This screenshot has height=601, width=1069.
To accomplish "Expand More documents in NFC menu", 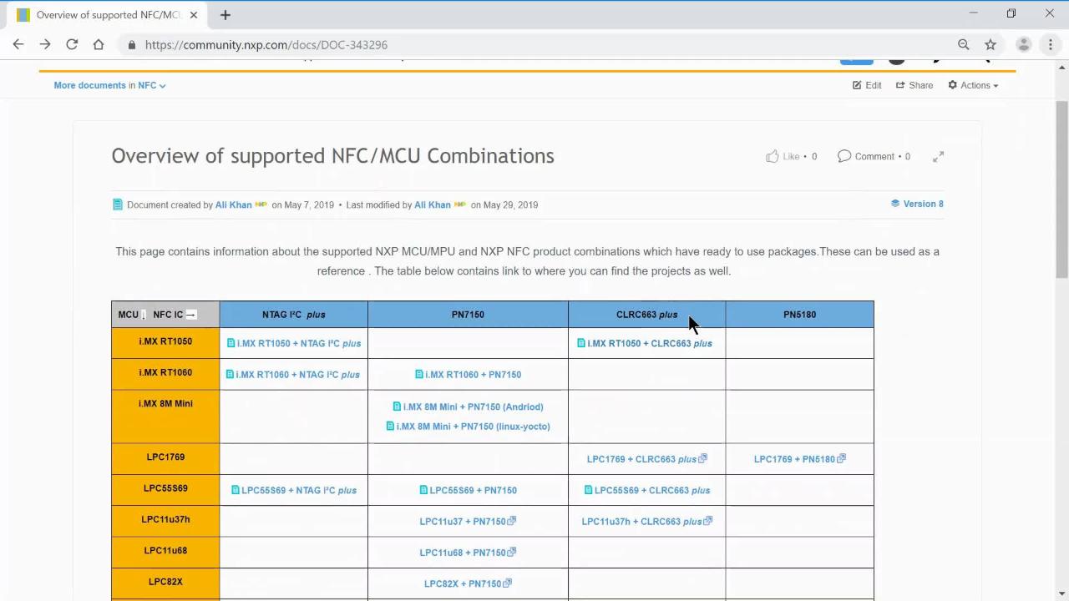I will click(109, 85).
